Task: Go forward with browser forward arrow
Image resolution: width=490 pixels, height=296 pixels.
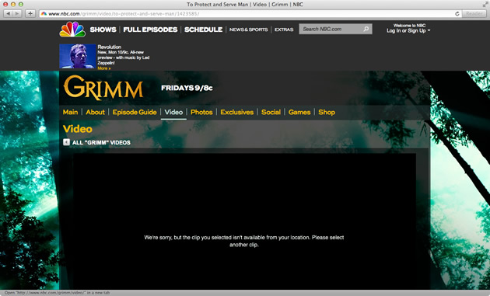Action: (x=17, y=14)
